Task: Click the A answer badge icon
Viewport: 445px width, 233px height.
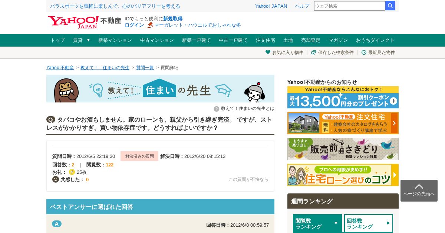Action: click(x=57, y=224)
